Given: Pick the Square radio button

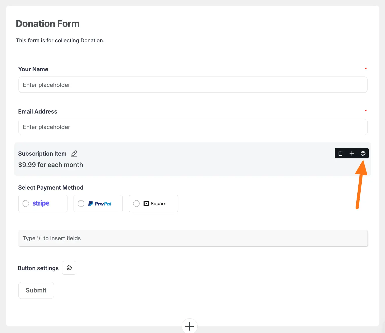Looking at the screenshot, I should (x=136, y=203).
